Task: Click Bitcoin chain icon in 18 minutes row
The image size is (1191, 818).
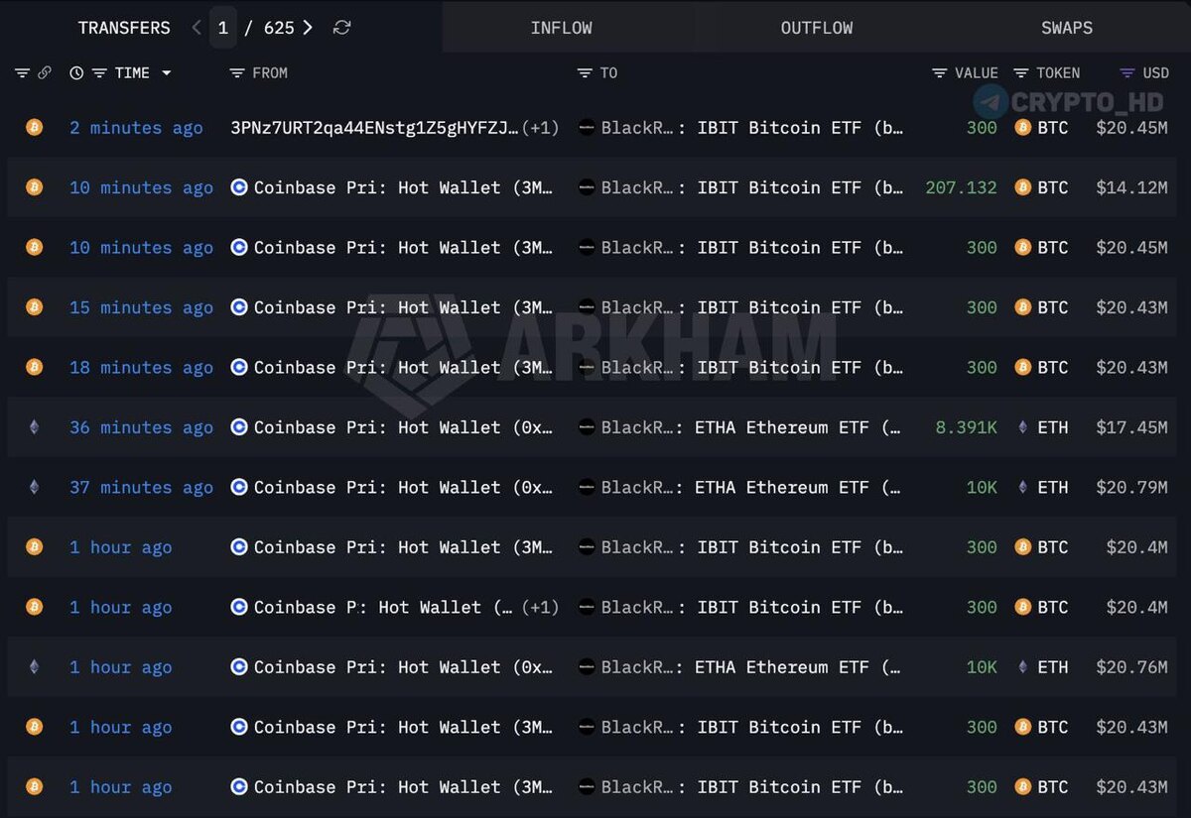Action: pyautogui.click(x=34, y=367)
